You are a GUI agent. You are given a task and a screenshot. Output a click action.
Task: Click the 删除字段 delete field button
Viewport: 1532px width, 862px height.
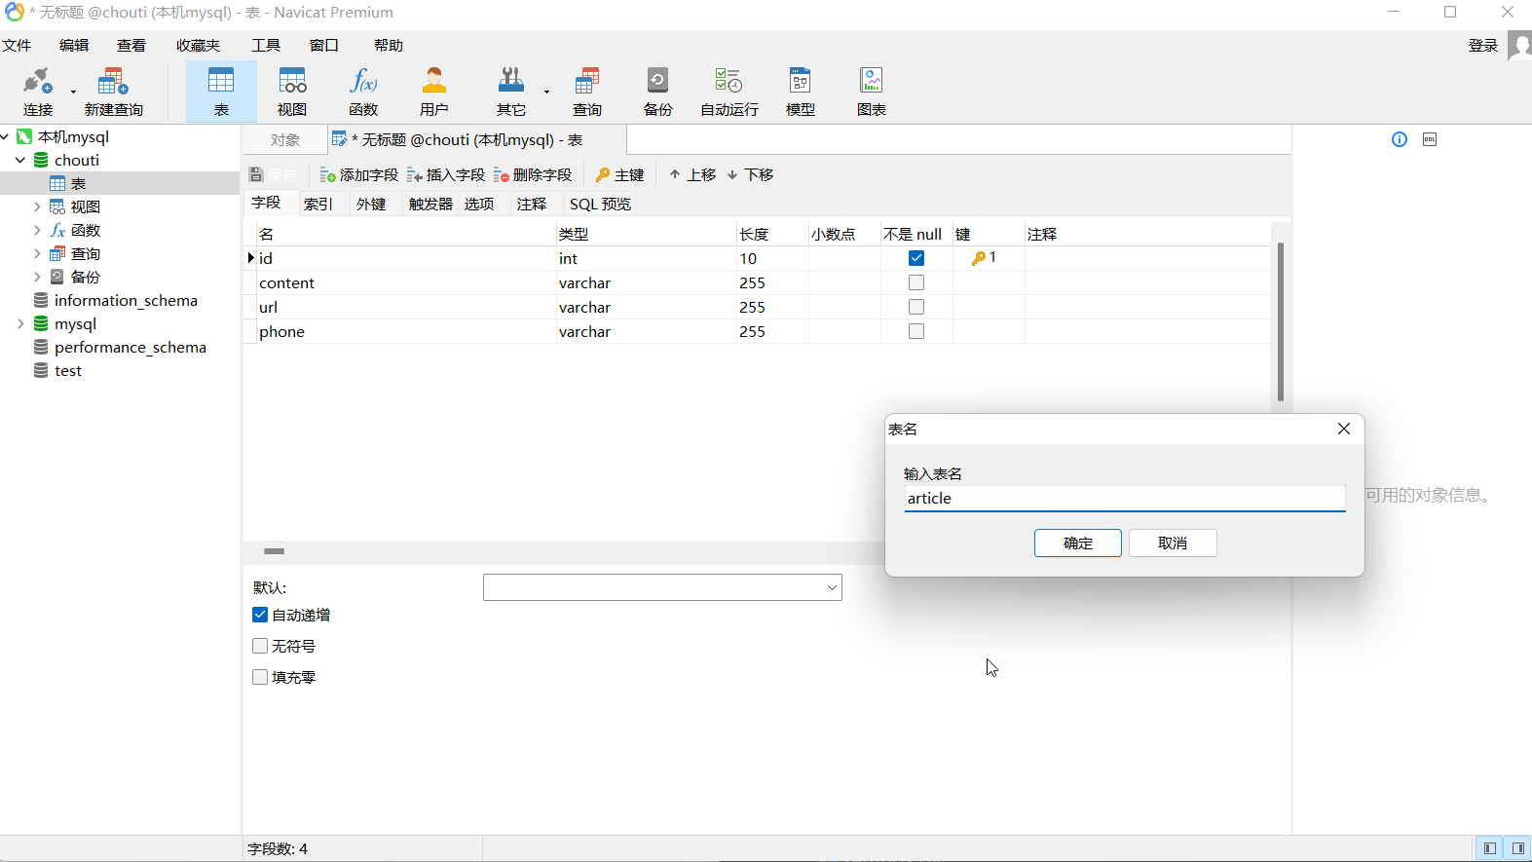tap(533, 174)
